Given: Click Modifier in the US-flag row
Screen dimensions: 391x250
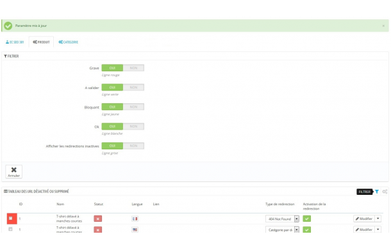Looking at the screenshot, I should click(x=364, y=229).
